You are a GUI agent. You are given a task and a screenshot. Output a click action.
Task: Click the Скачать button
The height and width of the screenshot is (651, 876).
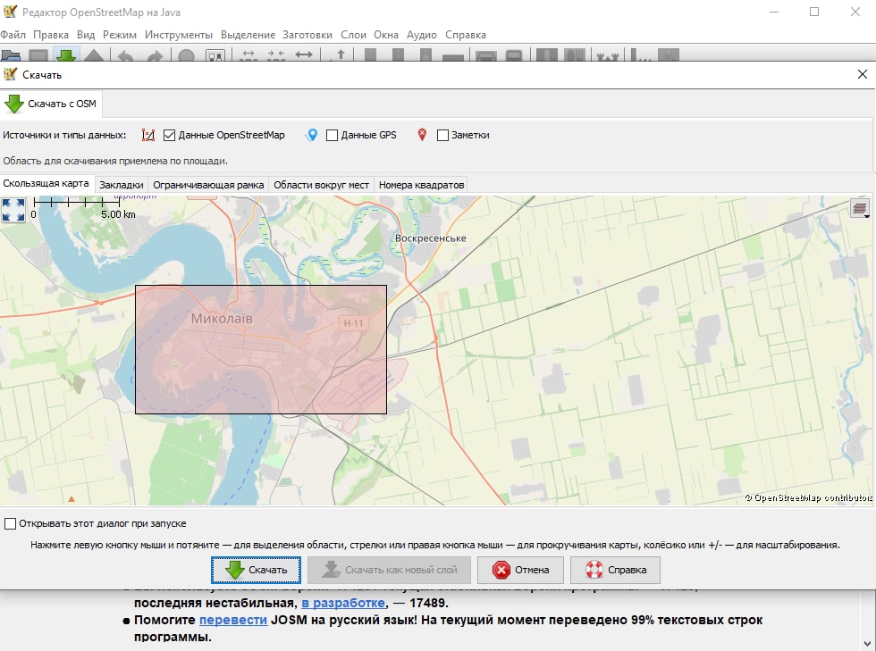(x=256, y=570)
